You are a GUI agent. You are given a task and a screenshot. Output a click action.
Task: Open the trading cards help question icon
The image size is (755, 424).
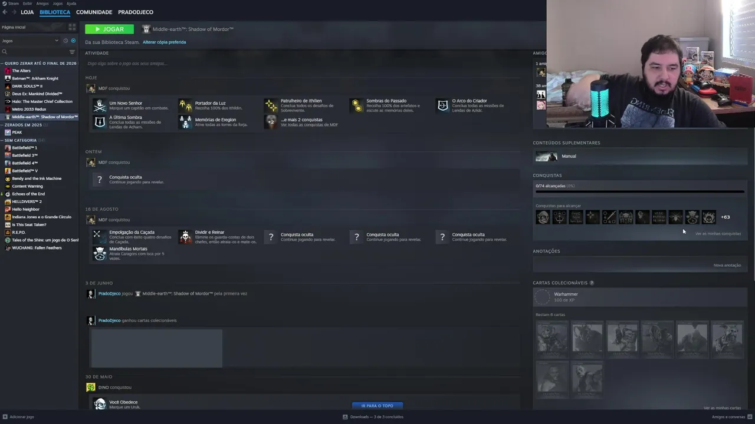[592, 283]
